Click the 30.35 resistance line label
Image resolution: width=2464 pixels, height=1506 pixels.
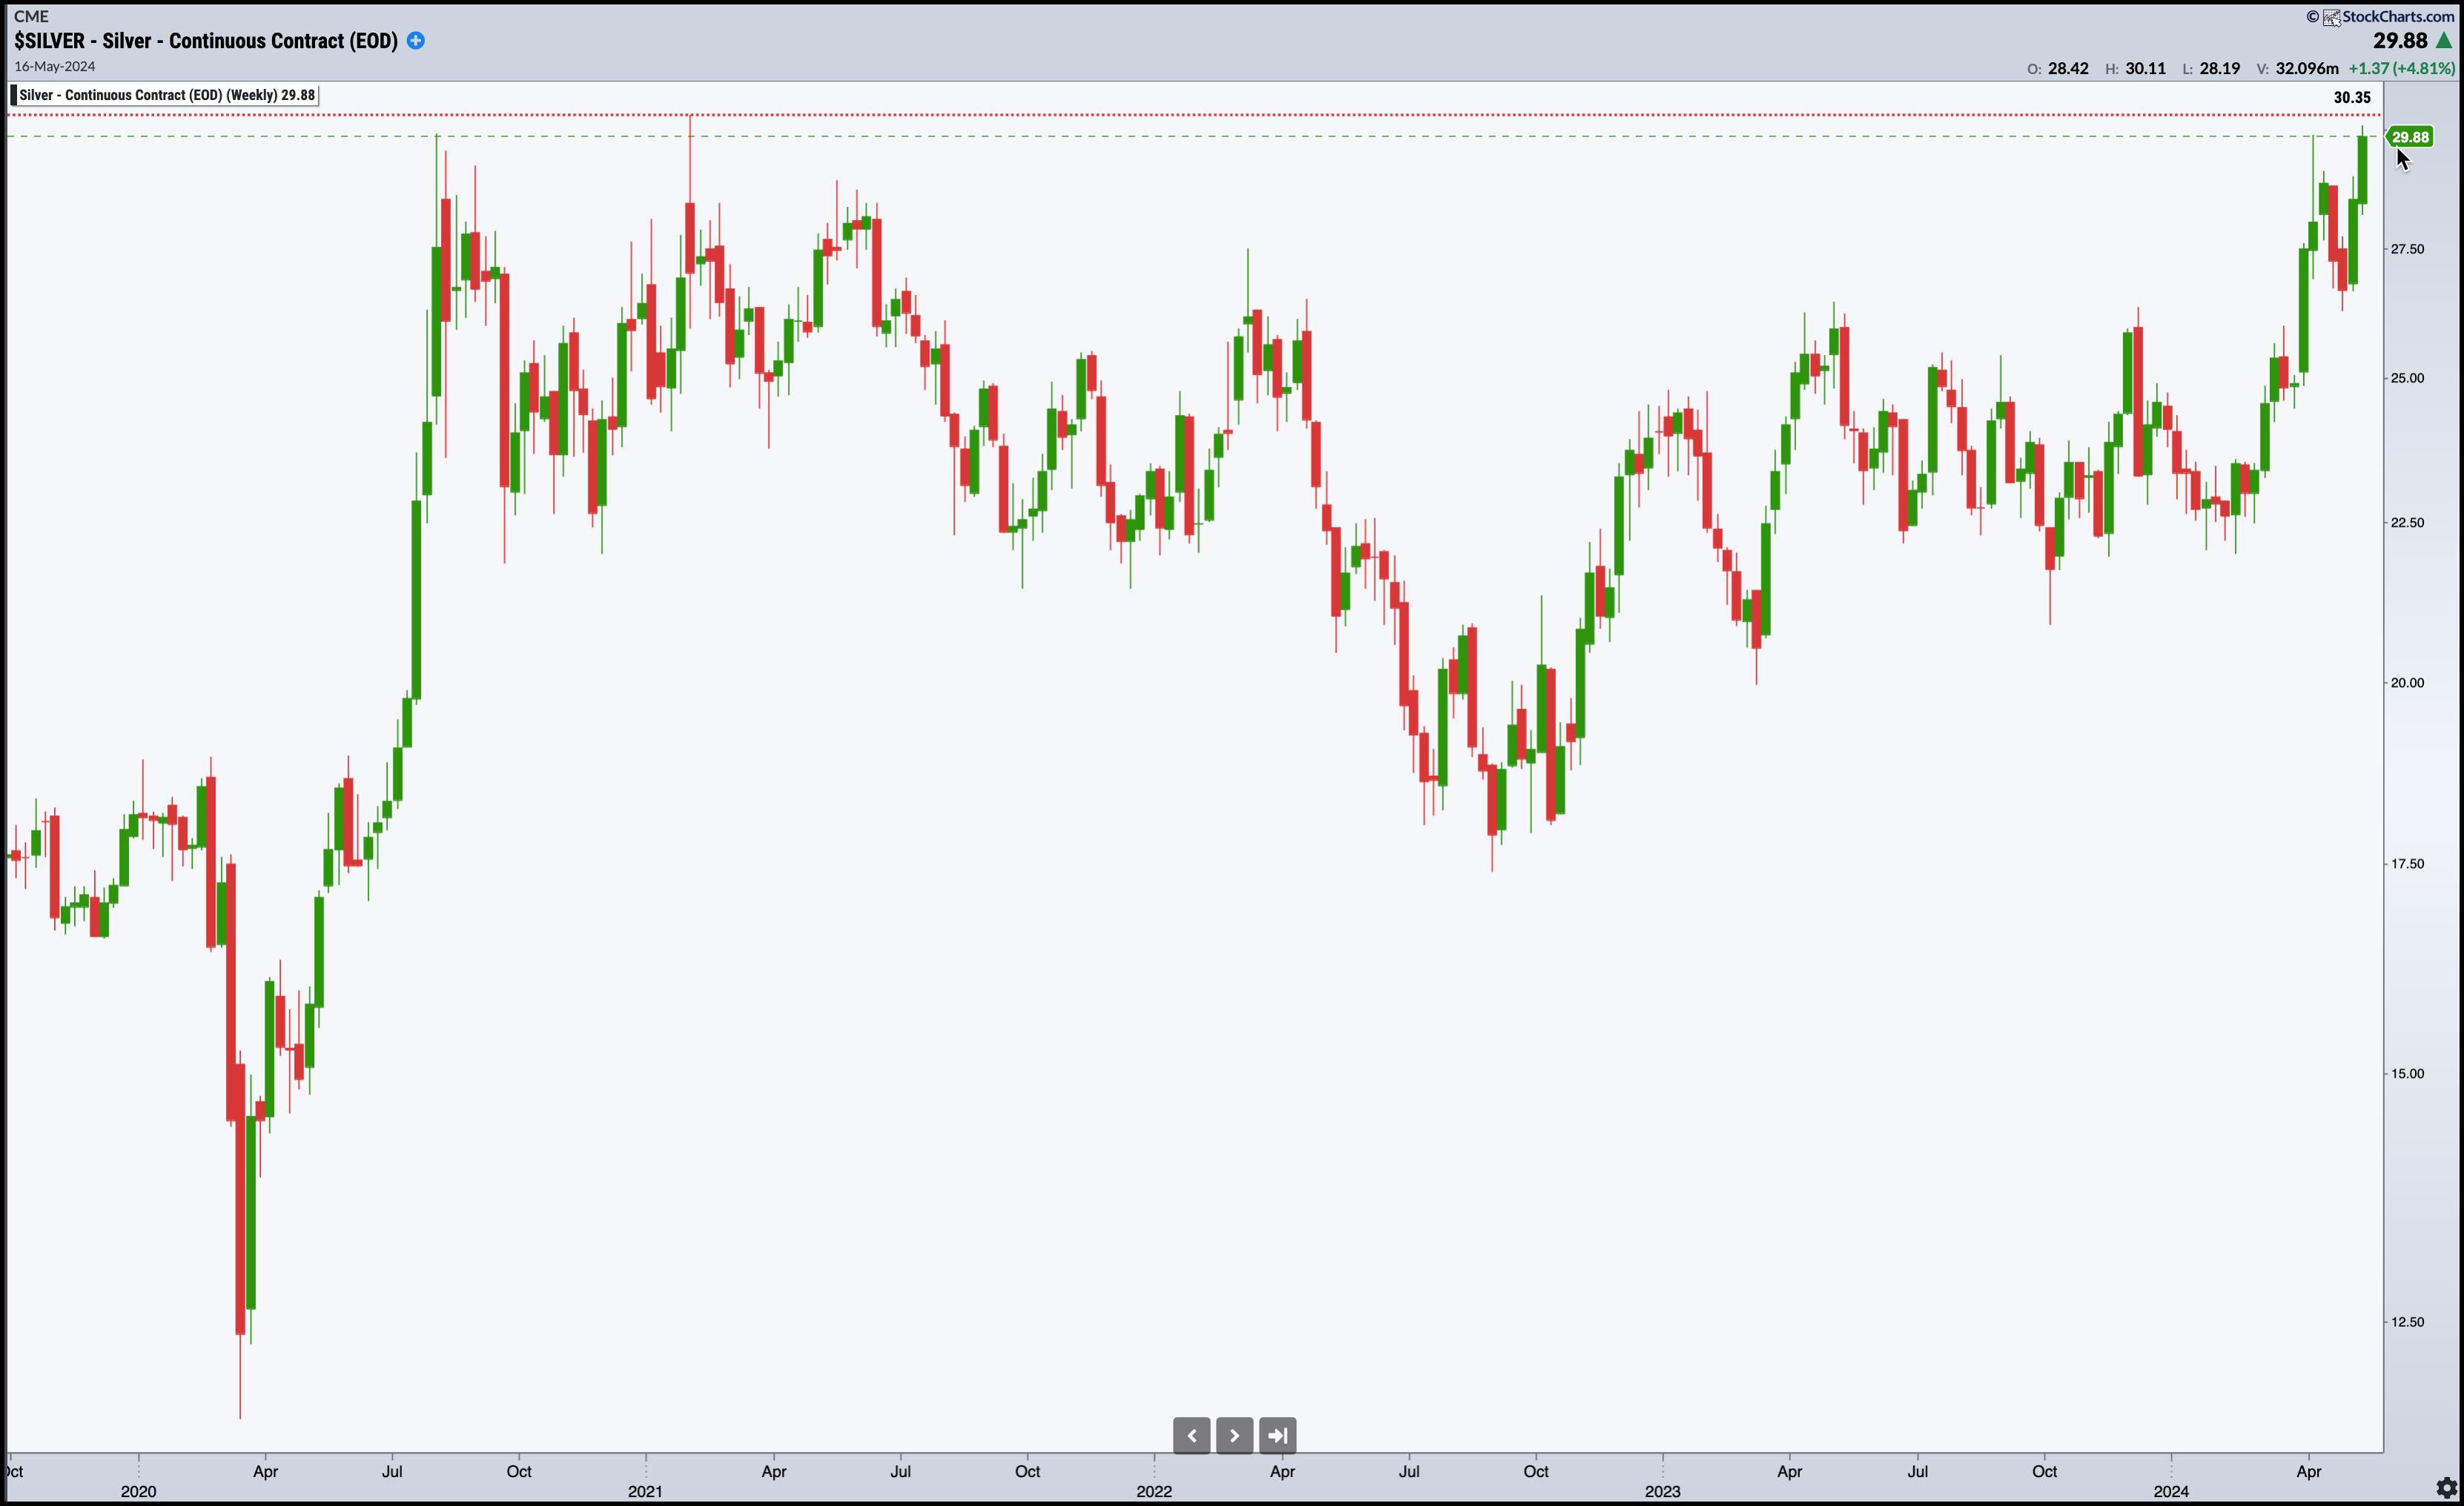tap(2351, 97)
